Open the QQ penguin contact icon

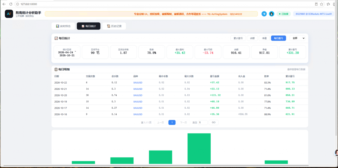[x=272, y=14]
